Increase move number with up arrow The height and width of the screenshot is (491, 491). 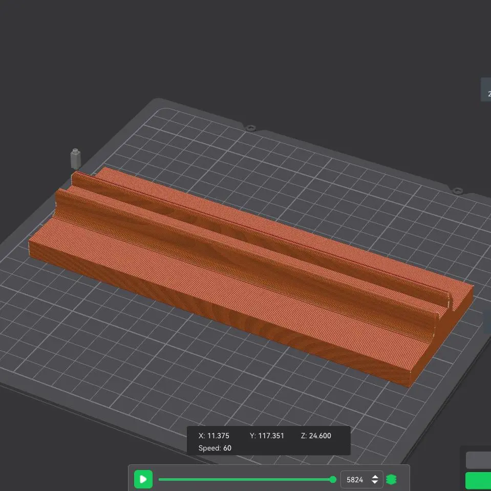click(375, 477)
